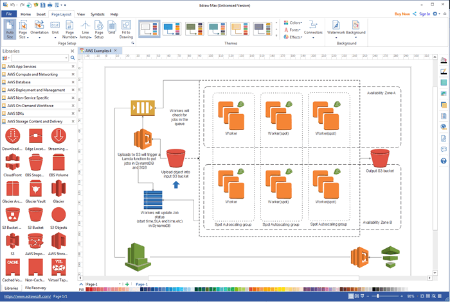Open the comments sidebar icon
Image resolution: width=450 pixels, height=302 pixels.
click(444, 149)
